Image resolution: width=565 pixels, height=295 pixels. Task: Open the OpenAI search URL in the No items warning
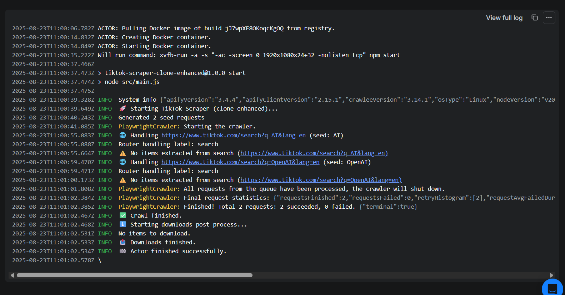321,180
